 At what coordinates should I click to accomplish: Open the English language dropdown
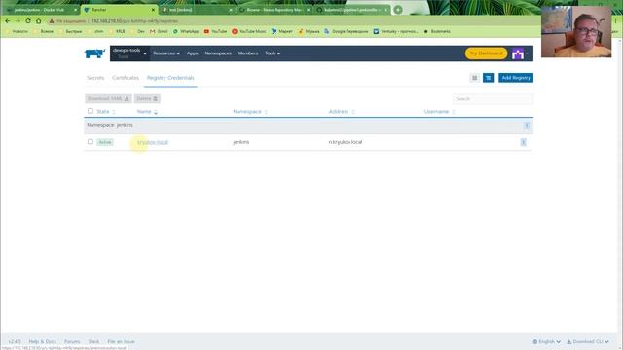coord(547,341)
